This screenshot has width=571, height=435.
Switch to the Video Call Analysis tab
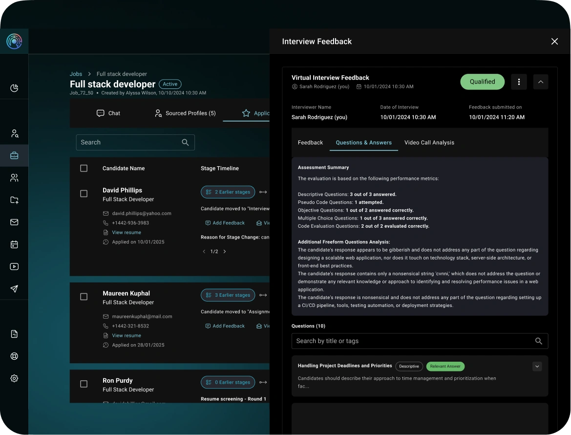(429, 142)
